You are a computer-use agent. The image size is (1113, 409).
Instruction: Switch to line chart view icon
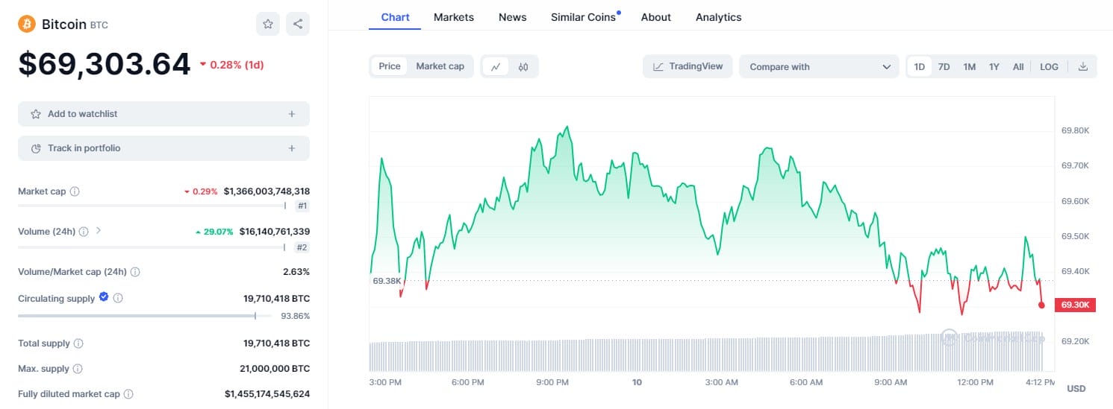pos(496,66)
